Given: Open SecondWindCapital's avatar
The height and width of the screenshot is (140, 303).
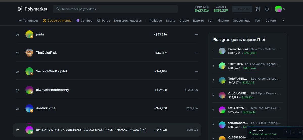Looking at the screenshot, I should point(29,71).
